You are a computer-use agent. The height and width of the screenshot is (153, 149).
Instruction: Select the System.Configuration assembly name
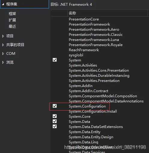[x=87, y=106]
